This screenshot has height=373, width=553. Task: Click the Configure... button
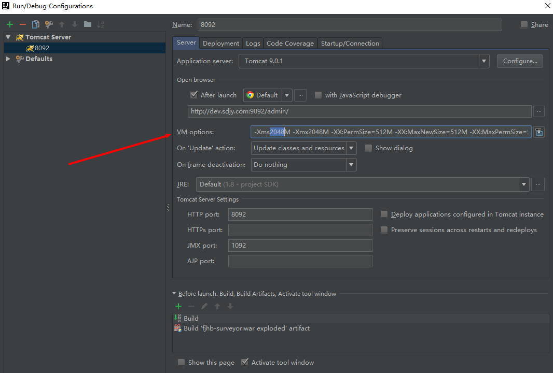(x=520, y=61)
